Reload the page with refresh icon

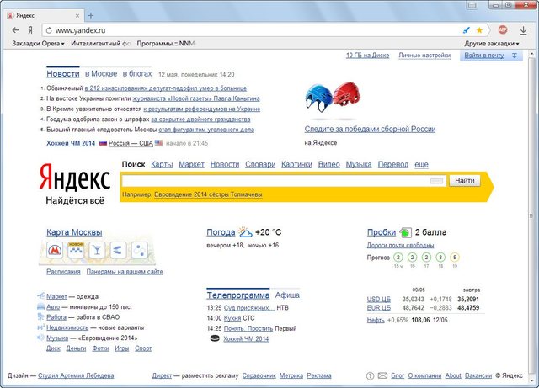49,30
